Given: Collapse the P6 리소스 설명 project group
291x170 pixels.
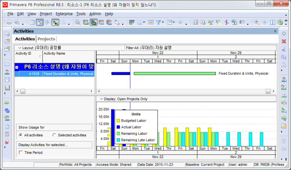Looking at the screenshot, I should point(17,67).
